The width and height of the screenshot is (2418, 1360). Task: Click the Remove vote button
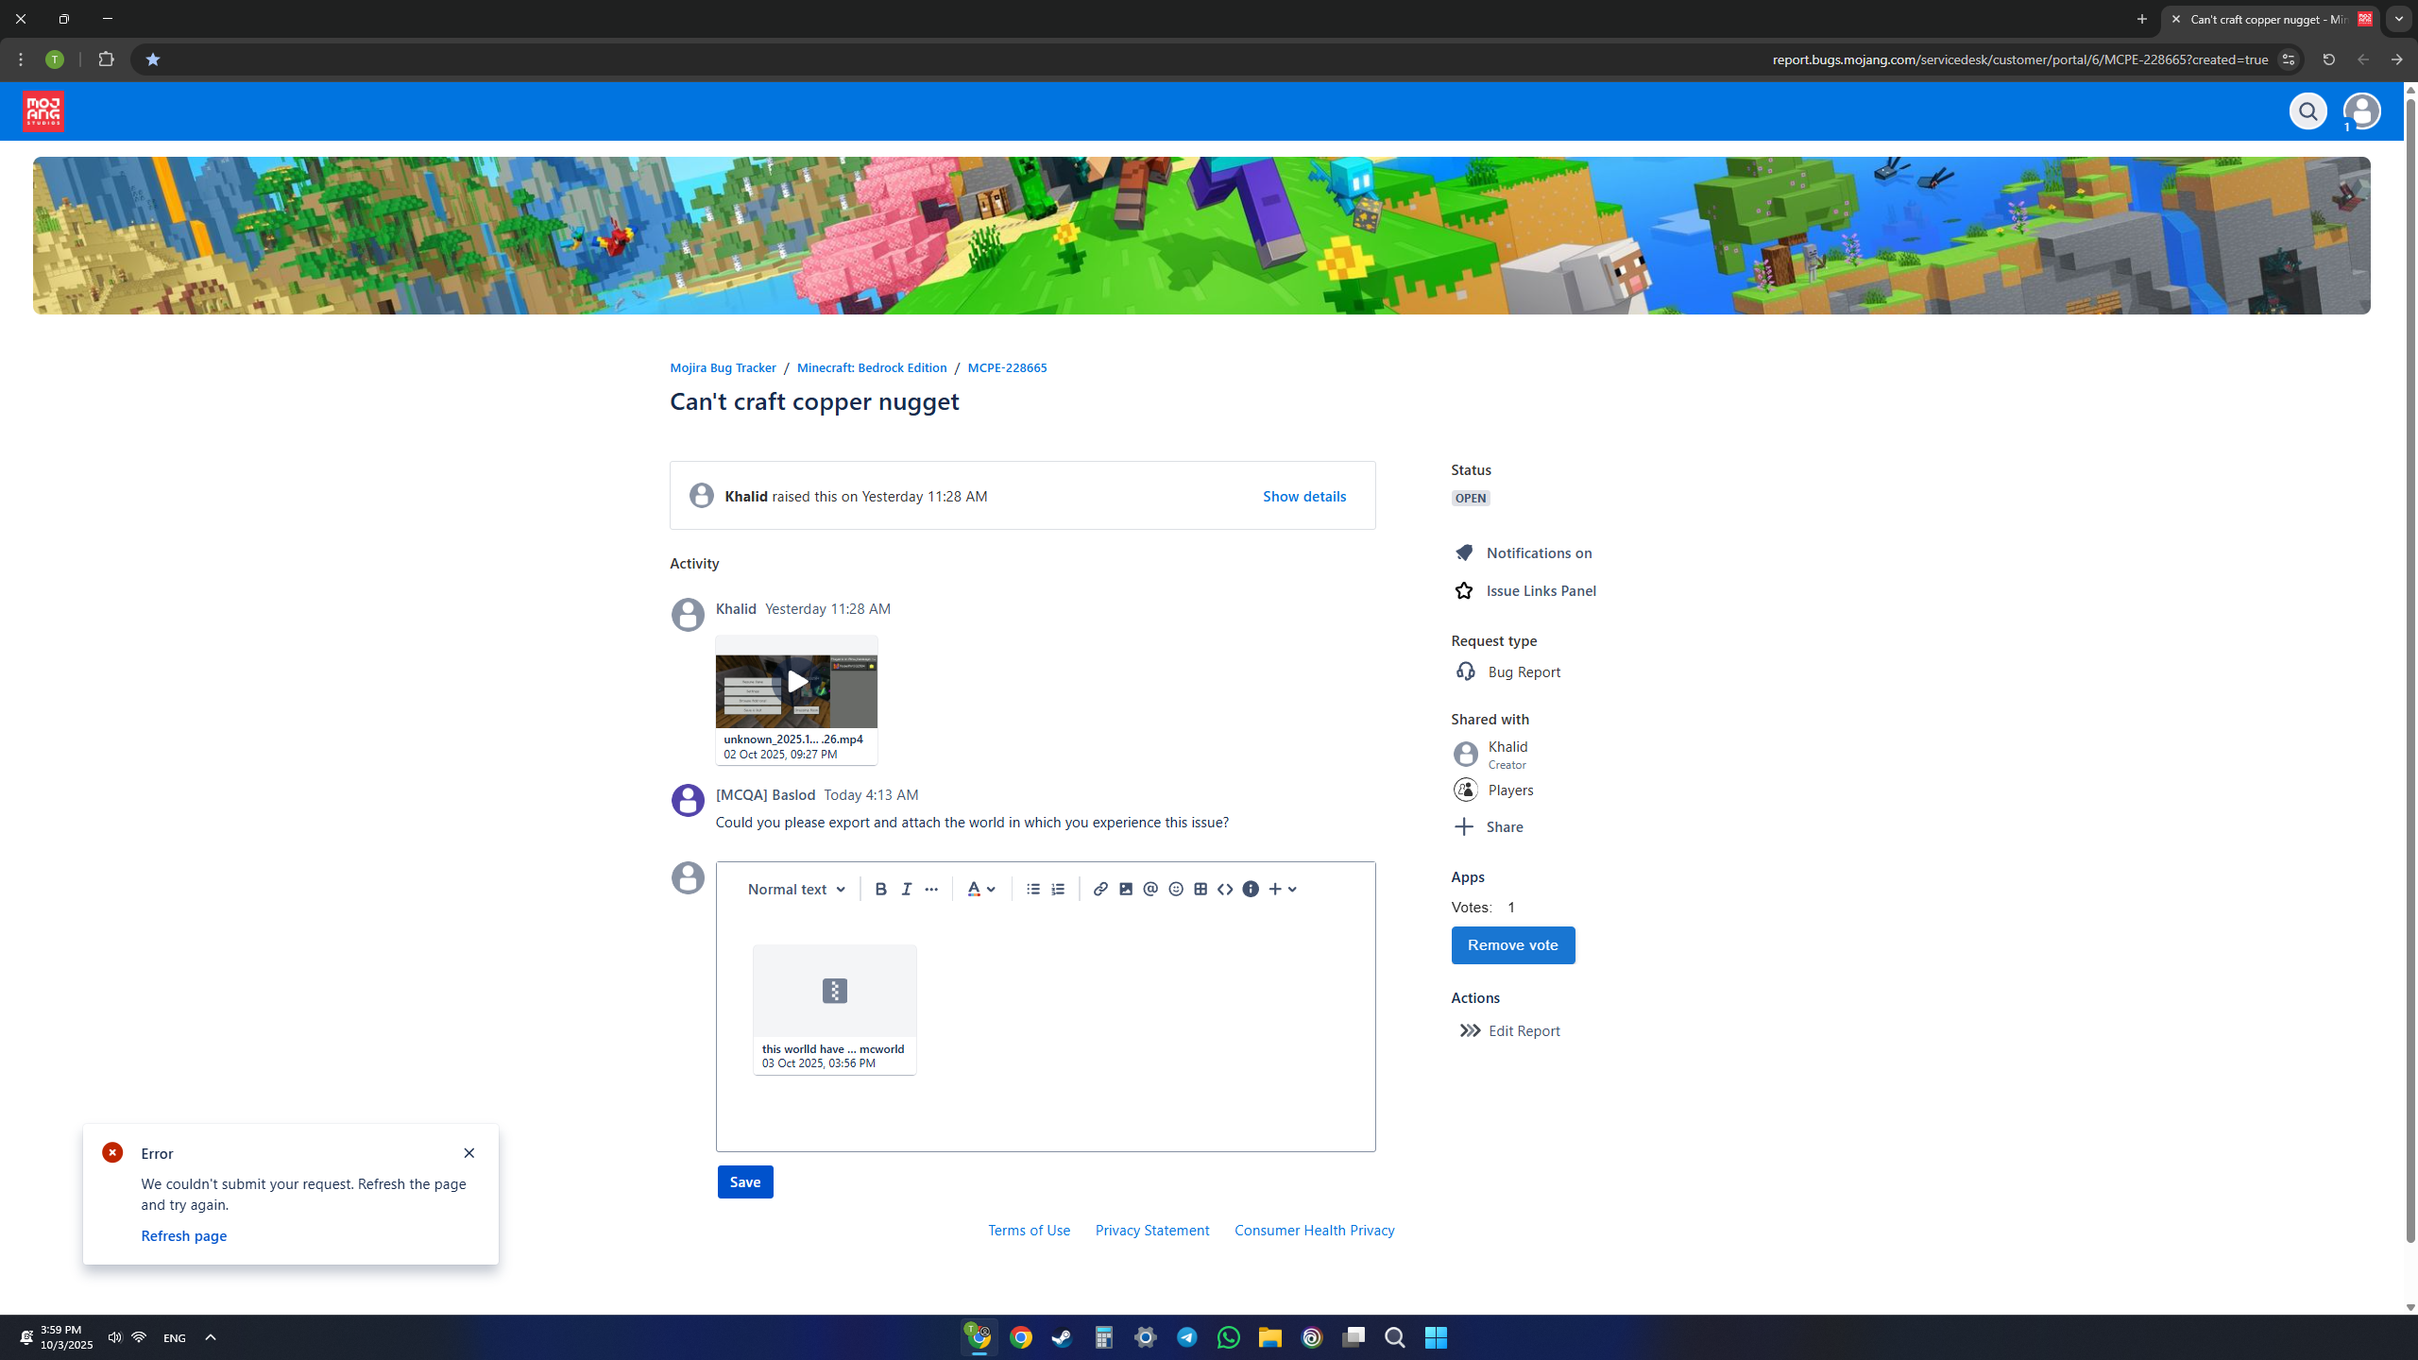tap(1512, 944)
